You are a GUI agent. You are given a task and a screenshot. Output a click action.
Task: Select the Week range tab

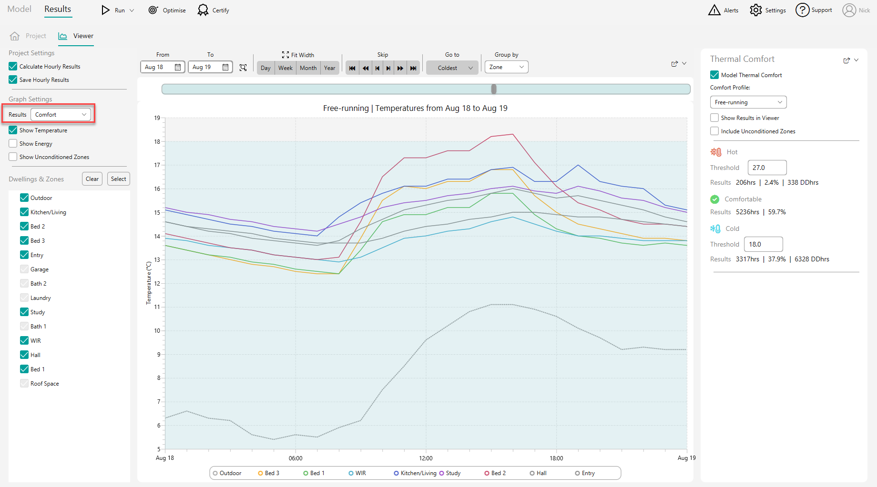coord(286,68)
